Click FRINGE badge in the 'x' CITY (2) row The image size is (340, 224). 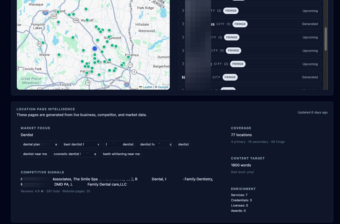(238, 64)
